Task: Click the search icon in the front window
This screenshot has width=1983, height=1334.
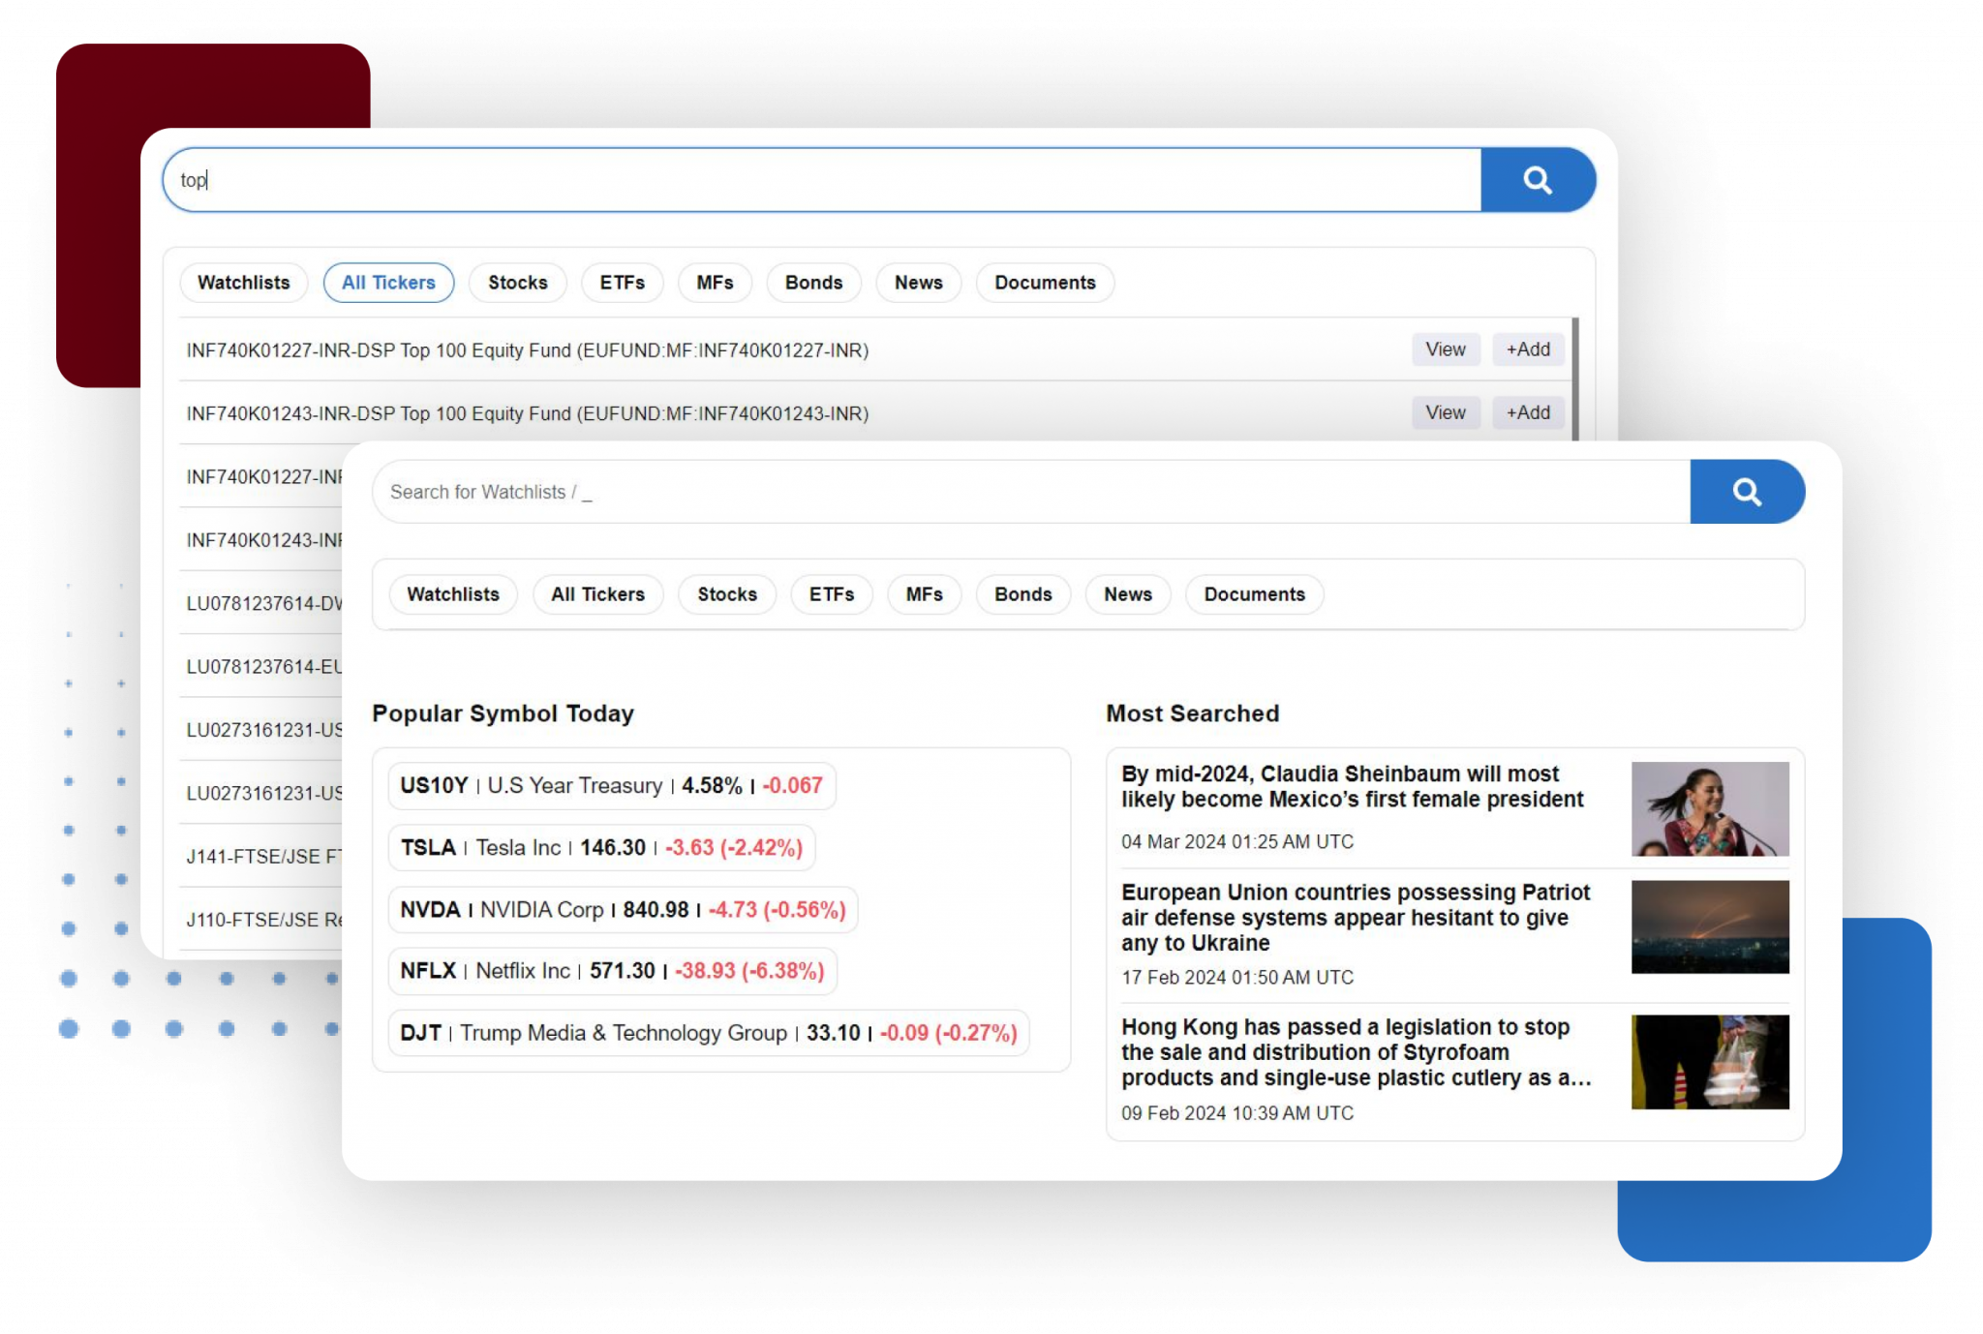Action: (x=1747, y=492)
